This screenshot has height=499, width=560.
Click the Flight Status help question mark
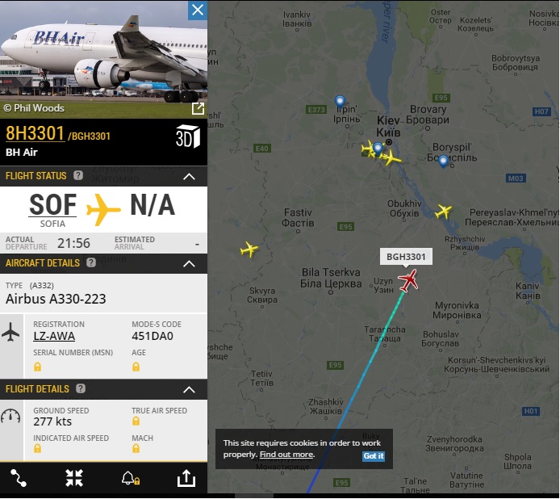[78, 175]
